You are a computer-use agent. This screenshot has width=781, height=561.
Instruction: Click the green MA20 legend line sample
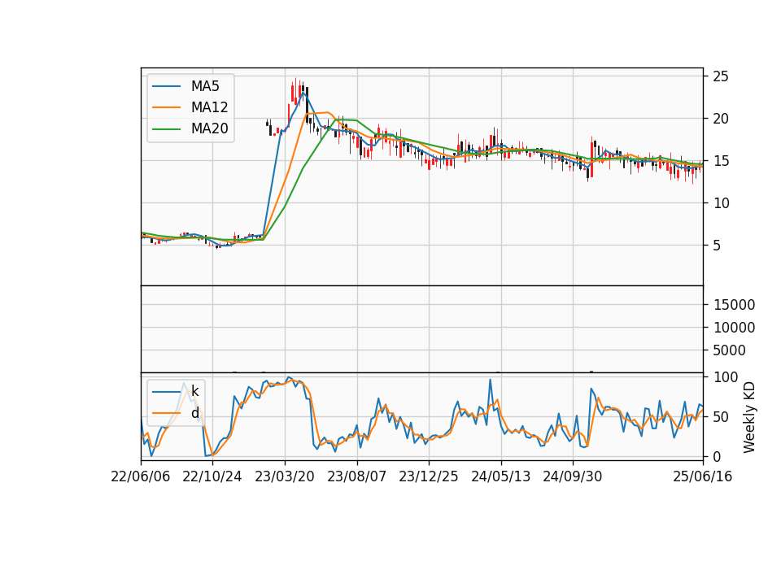(x=166, y=129)
